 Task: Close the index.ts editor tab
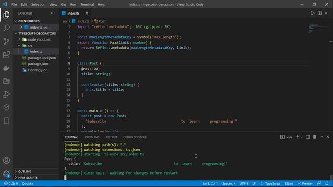point(87,13)
